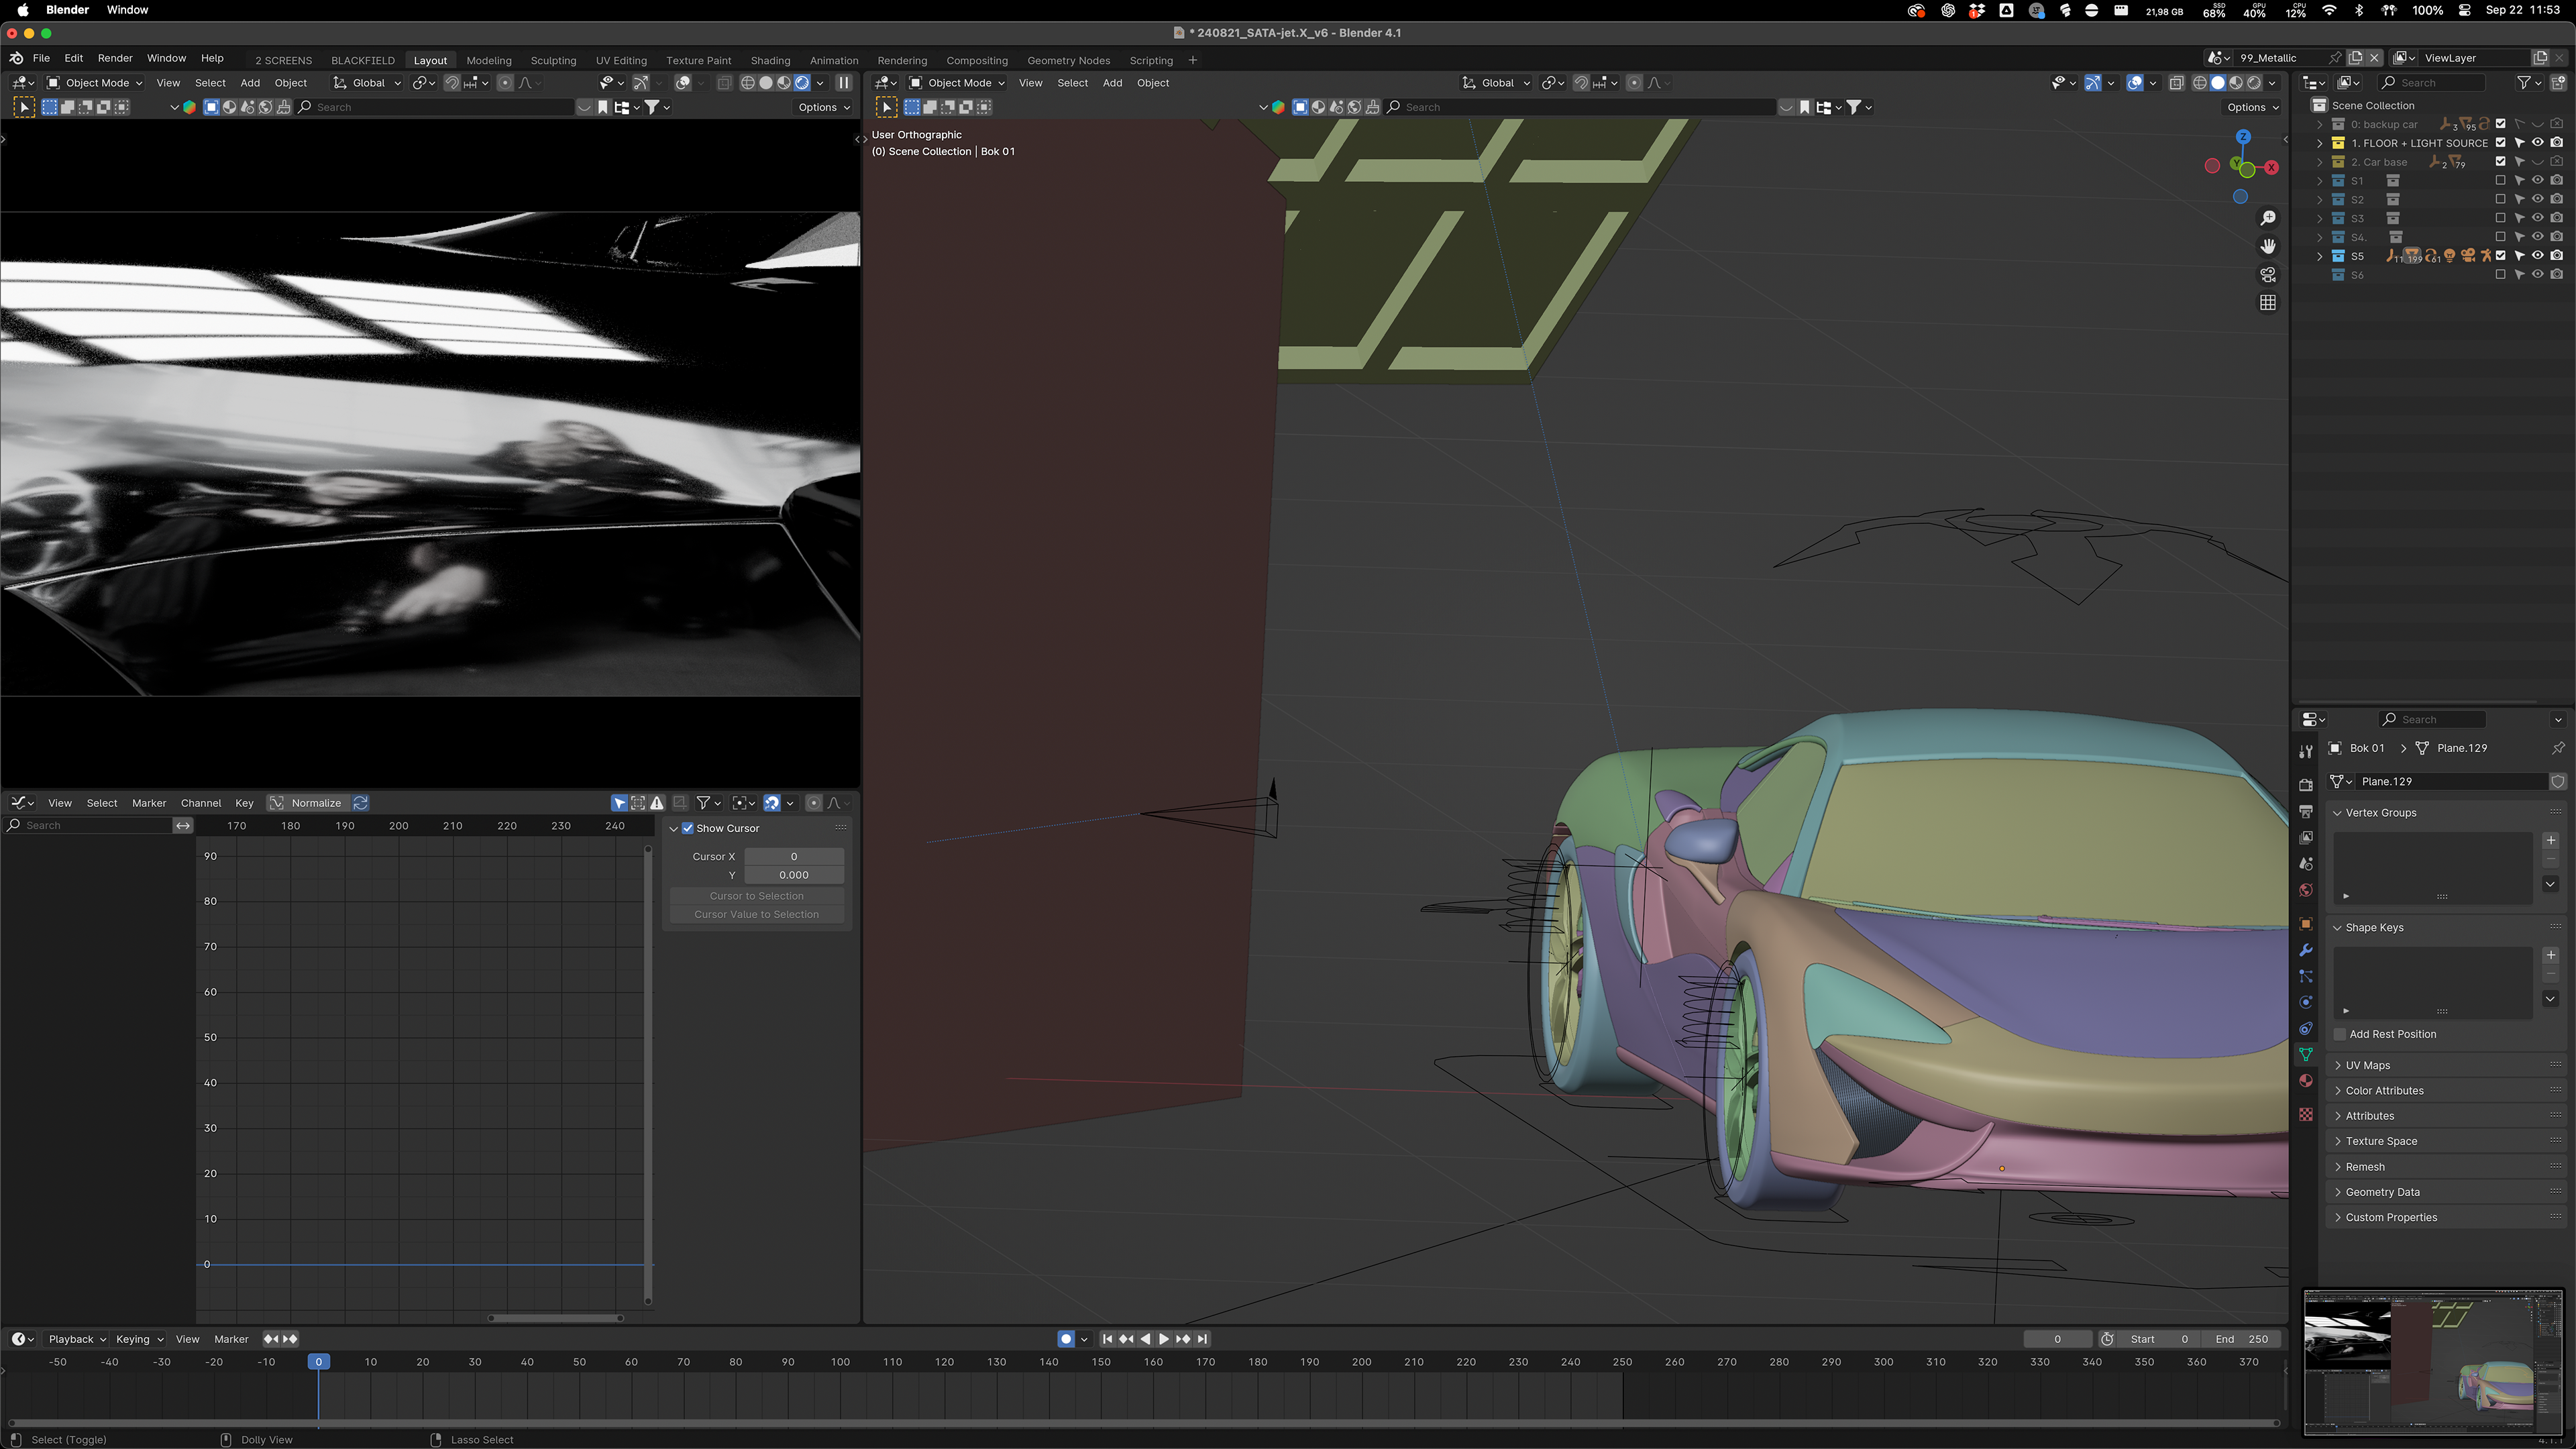Image resolution: width=2576 pixels, height=1449 pixels.
Task: Uncheck Show Cursor in graph editor
Action: pyautogui.click(x=688, y=828)
